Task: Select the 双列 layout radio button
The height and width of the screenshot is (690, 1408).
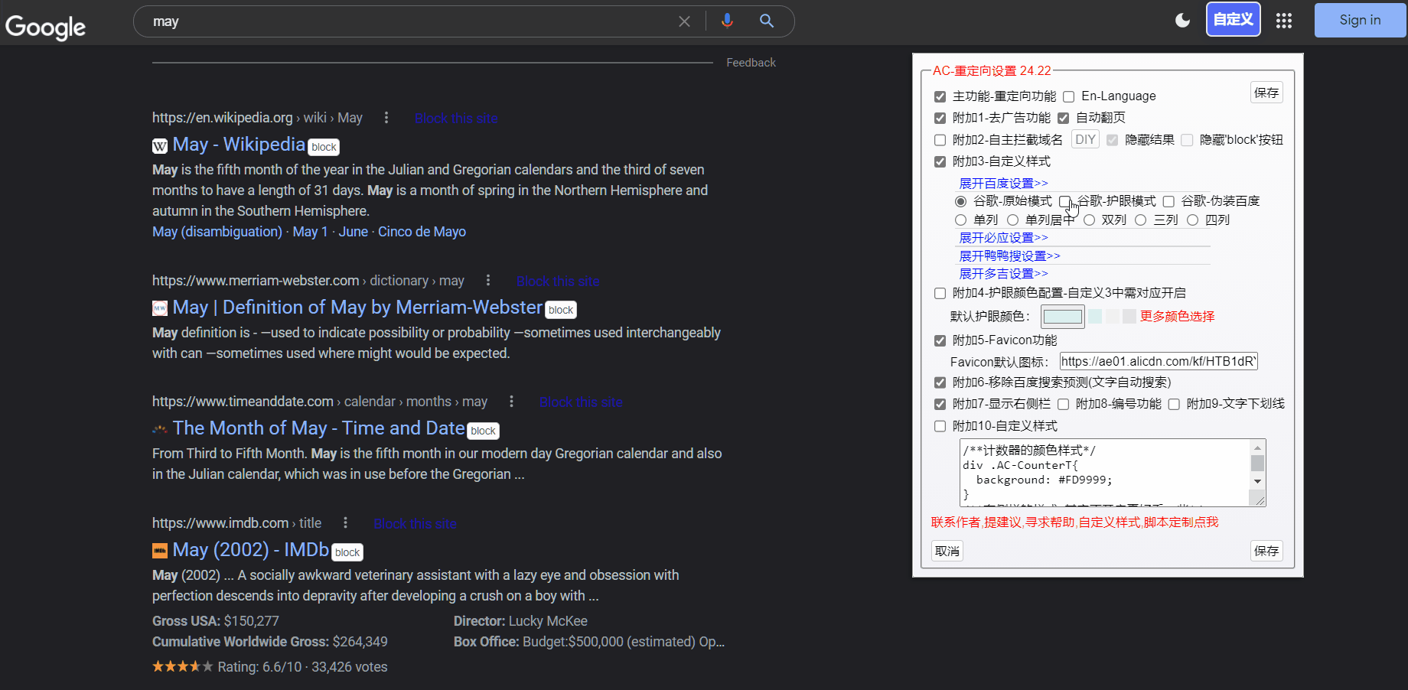Action: (x=1089, y=220)
